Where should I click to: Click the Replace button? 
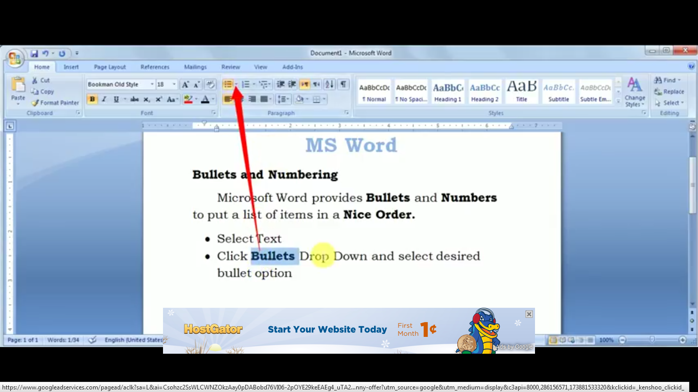(669, 91)
